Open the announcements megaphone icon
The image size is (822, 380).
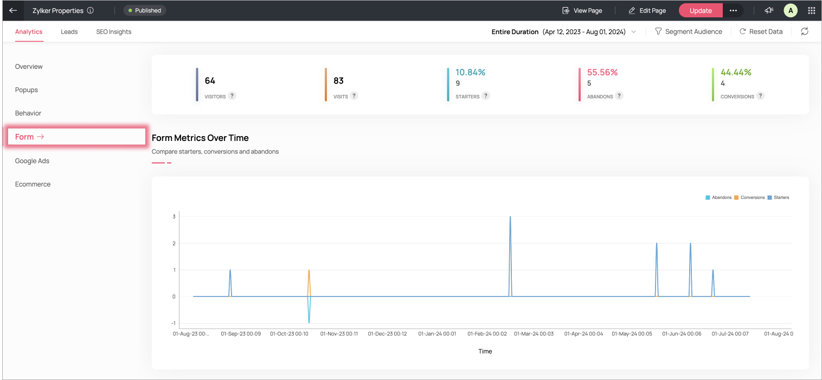pos(769,10)
